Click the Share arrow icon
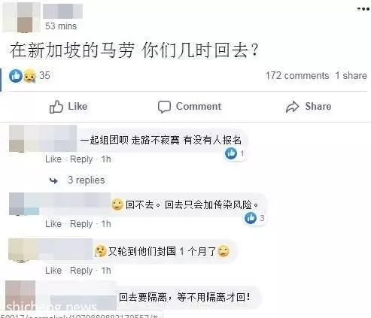 (x=292, y=107)
